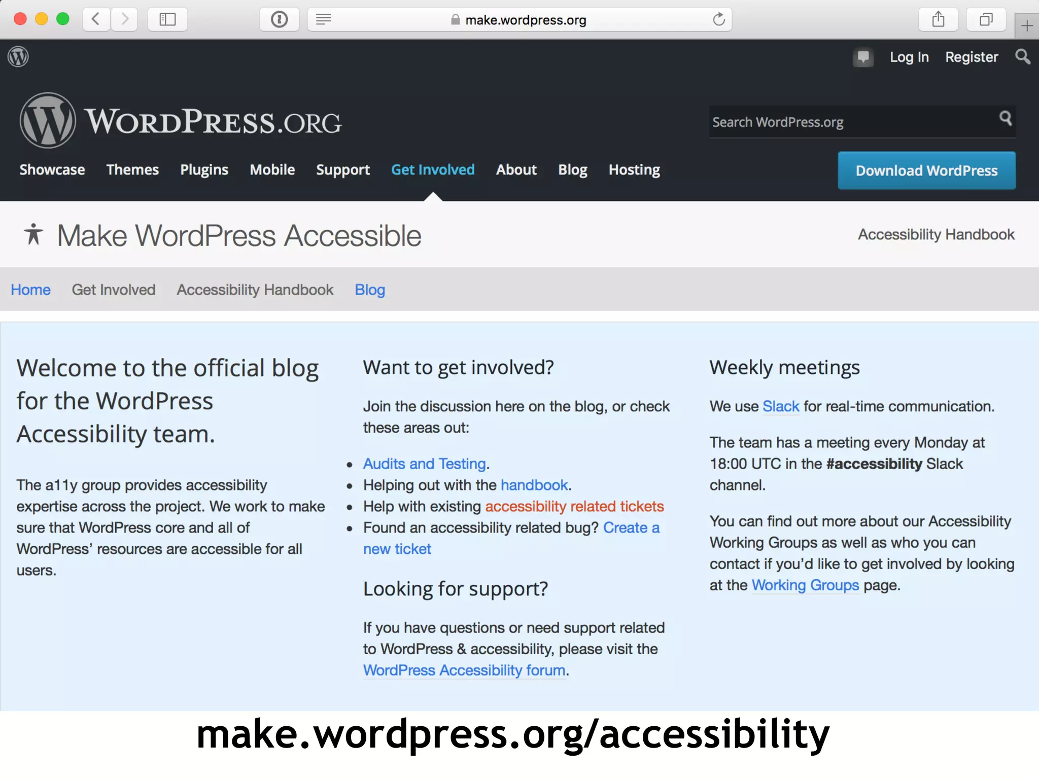The height and width of the screenshot is (779, 1039).
Task: Open the Blog item in main navigation
Action: tap(573, 169)
